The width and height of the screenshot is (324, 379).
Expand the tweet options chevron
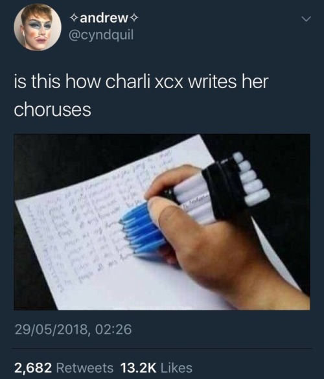point(306,19)
